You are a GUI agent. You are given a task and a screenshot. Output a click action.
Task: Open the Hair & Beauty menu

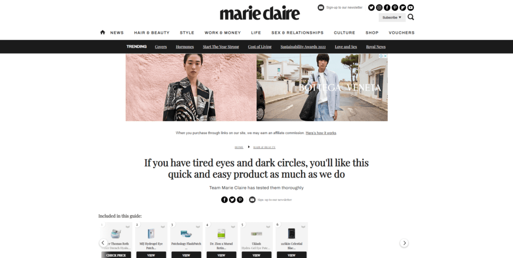(152, 32)
